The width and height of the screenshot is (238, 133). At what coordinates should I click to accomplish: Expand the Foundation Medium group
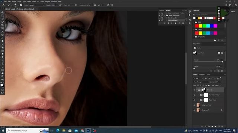pyautogui.click(x=199, y=95)
